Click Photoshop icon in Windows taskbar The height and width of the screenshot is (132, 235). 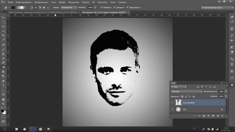[32, 129]
